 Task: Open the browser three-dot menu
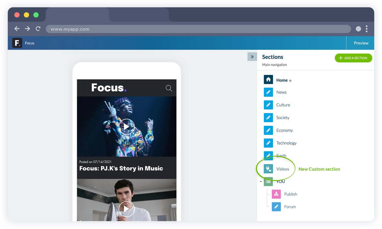[366, 29]
